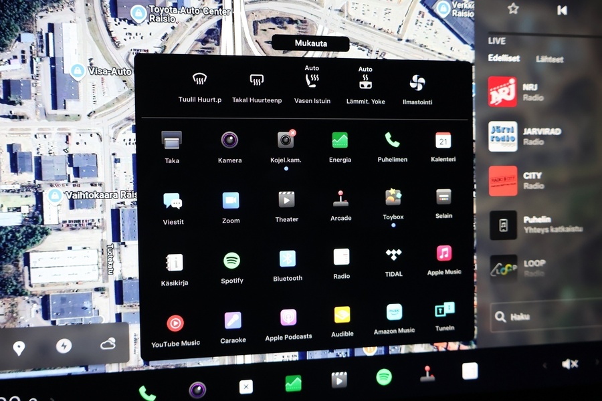
Task: Add the station to favorites star
Action: pyautogui.click(x=513, y=9)
